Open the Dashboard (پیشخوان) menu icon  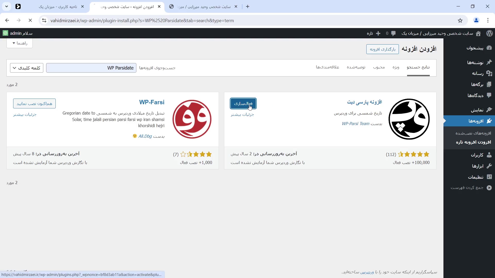click(x=489, y=48)
